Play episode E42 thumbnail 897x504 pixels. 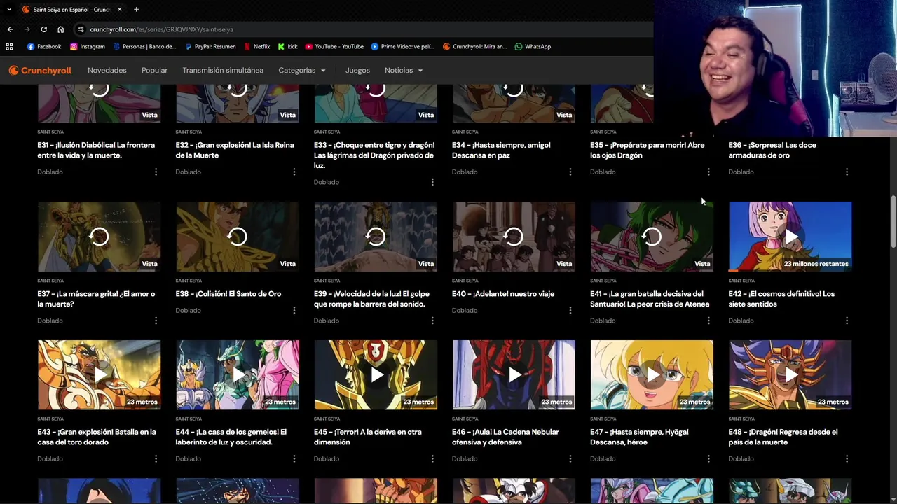click(x=790, y=237)
